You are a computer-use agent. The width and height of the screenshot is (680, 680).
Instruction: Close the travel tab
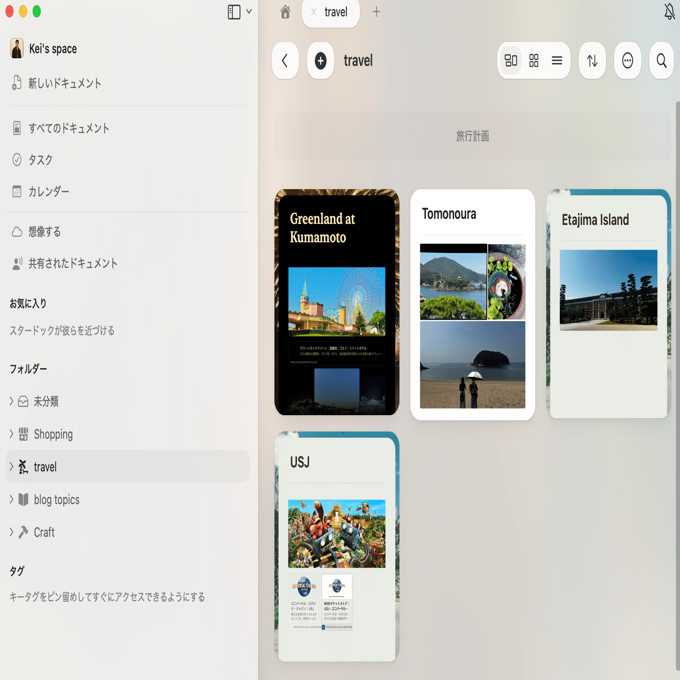click(314, 12)
